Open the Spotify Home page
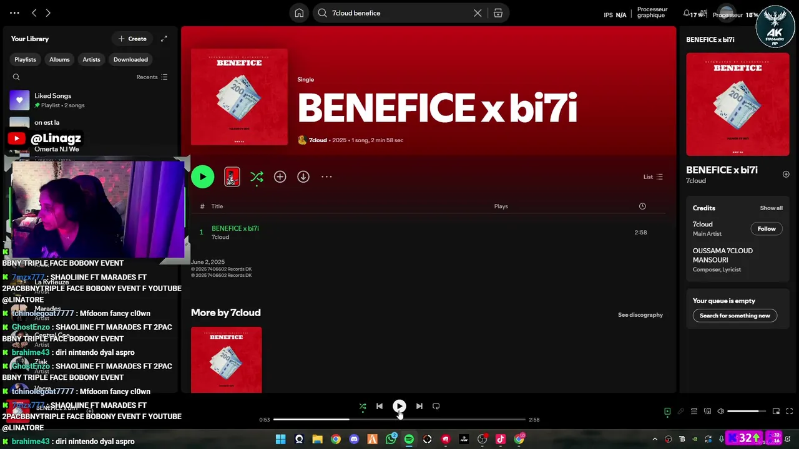Screen dimensions: 799x449 point(299,13)
